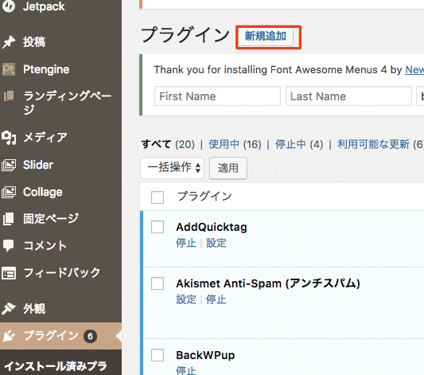Click the メディア media icon
This screenshot has width=424, height=375.
9,138
